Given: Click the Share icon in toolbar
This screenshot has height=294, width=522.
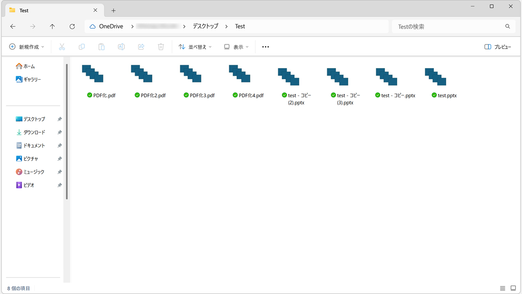Looking at the screenshot, I should [141, 47].
